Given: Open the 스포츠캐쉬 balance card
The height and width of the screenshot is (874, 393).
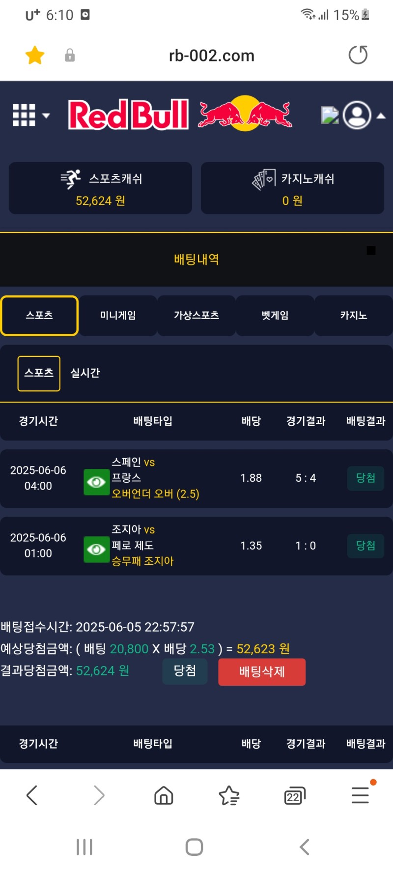Looking at the screenshot, I should click(100, 188).
